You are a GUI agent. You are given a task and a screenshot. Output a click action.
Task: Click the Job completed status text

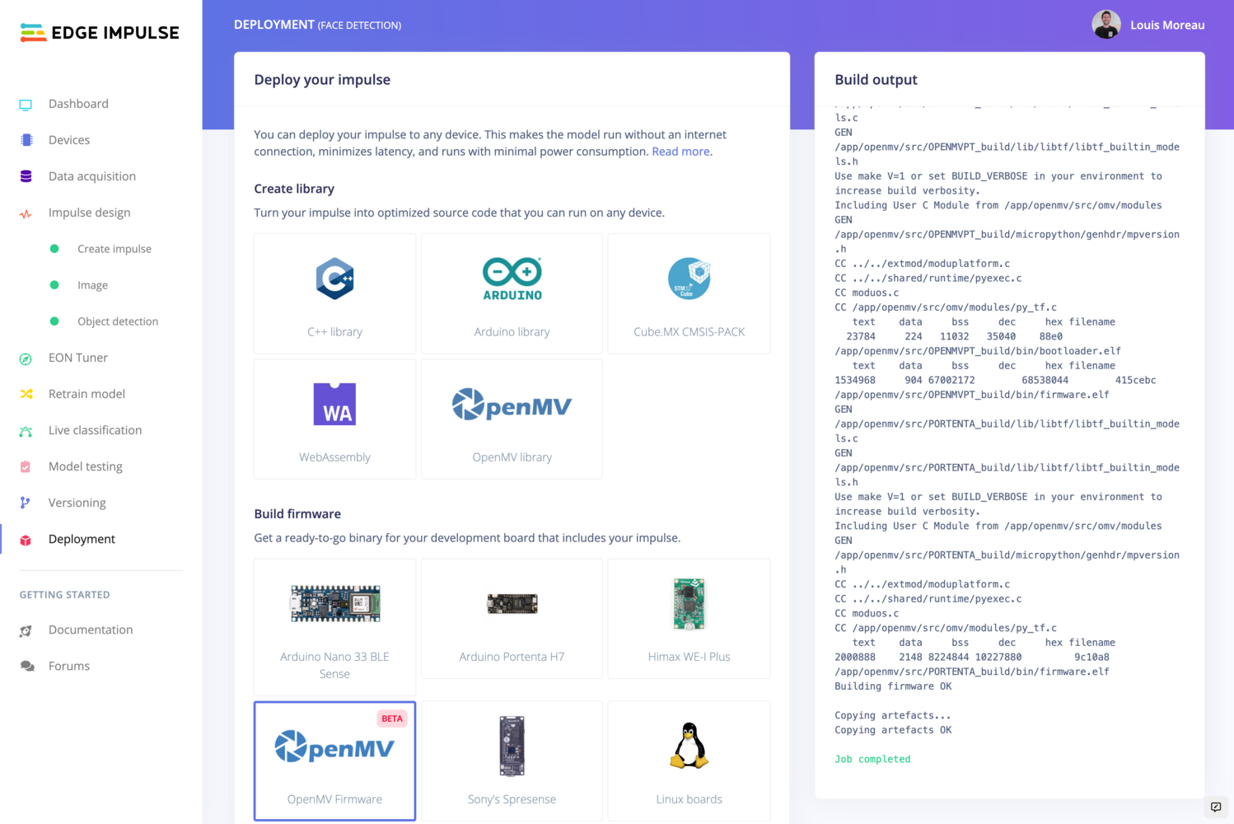872,759
